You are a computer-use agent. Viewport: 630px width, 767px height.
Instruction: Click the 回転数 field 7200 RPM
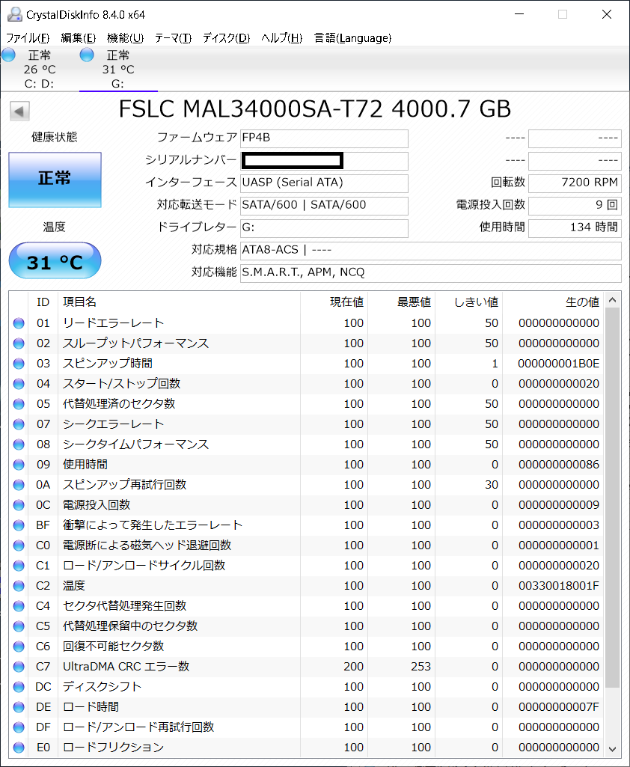575,183
